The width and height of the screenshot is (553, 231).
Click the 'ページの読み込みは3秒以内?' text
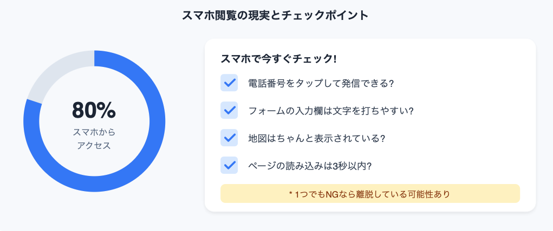[x=309, y=166]
